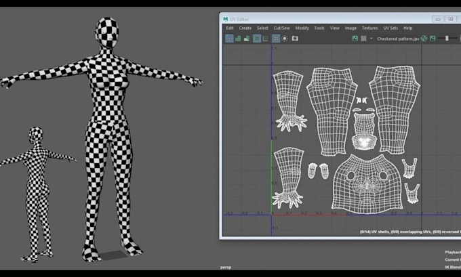461x277 pixels.
Task: Select the neck UV shell in the center
Action: point(365,131)
